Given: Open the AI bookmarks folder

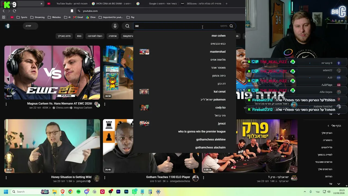Looking at the screenshot, I should point(67,17).
